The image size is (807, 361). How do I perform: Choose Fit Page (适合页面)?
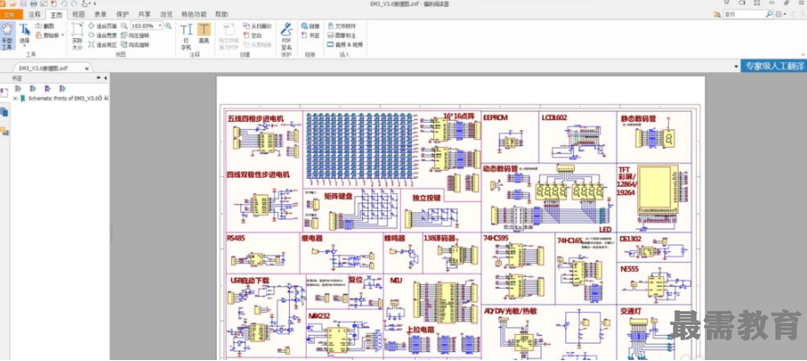(102, 25)
